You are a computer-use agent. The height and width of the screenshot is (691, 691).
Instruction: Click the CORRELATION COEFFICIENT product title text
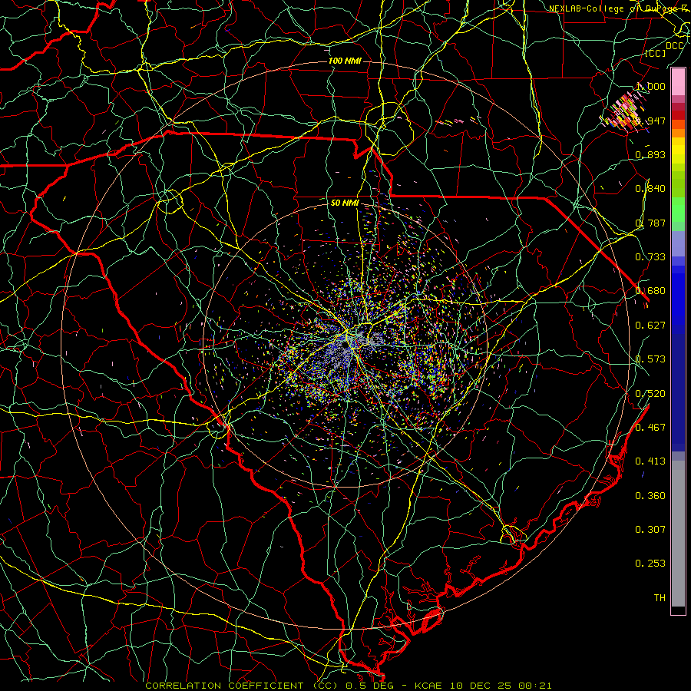[224, 686]
